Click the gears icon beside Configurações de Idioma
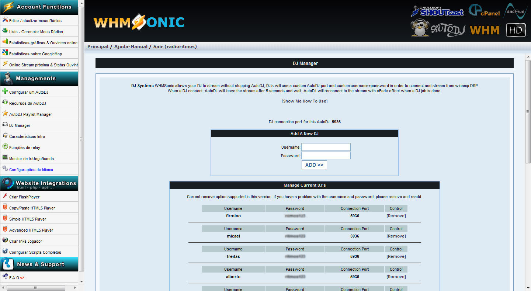The width and height of the screenshot is (531, 291). click(5, 169)
